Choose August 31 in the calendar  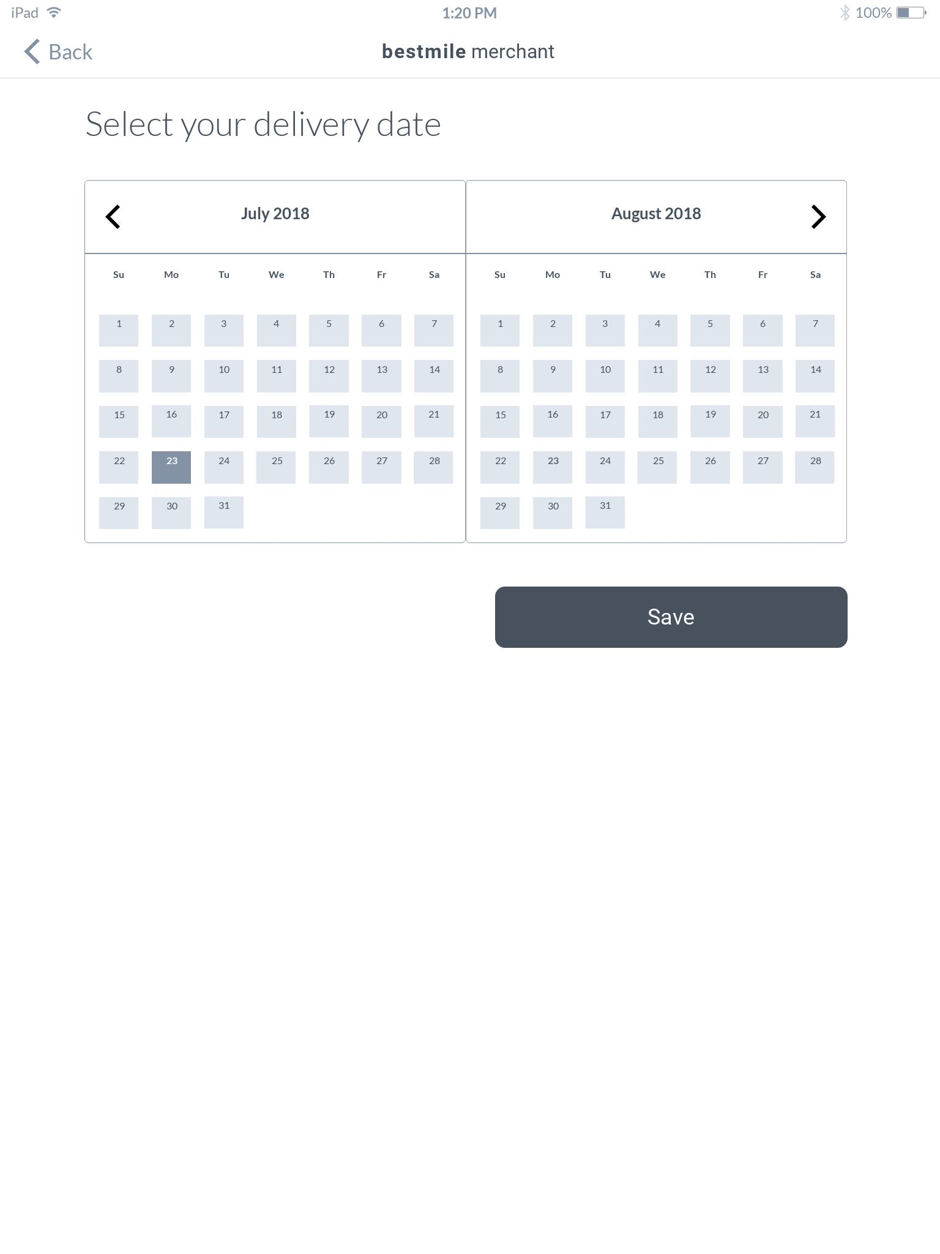605,512
